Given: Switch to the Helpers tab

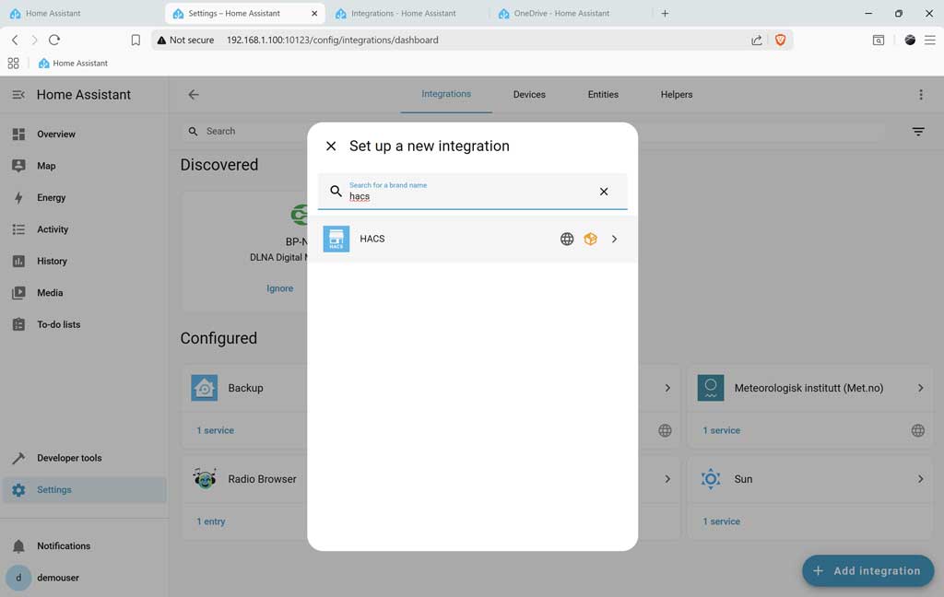Looking at the screenshot, I should (676, 95).
